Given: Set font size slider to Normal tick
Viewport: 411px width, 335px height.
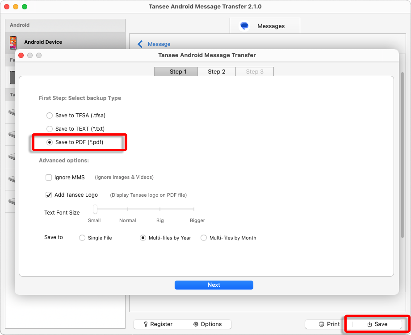Looking at the screenshot, I should (x=128, y=209).
